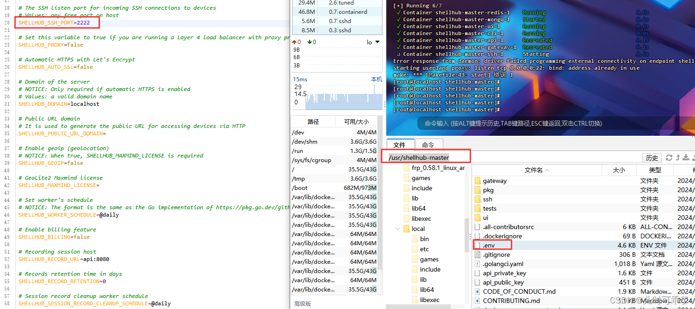
Task: Select the api_public_key file
Action: pyautogui.click(x=503, y=282)
